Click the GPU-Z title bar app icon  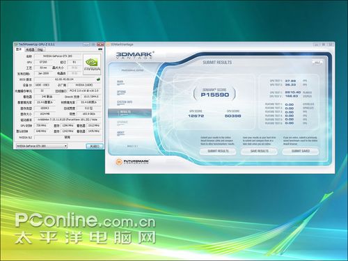click(x=16, y=44)
